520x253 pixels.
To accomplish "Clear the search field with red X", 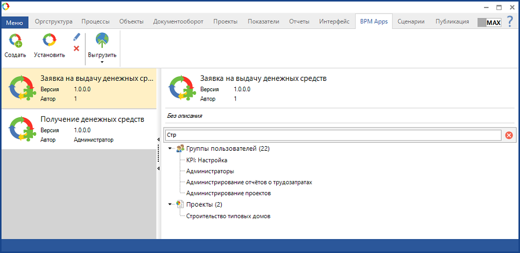I will 509,135.
